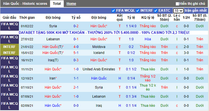Click the Giải đấu column header
Viewport: 209px width, 111px height.
(9, 17)
